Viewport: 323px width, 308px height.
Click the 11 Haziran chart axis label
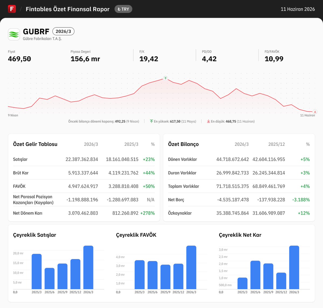click(x=307, y=115)
